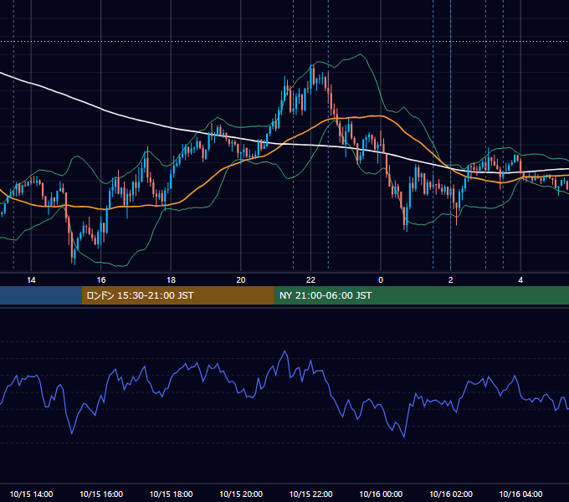Click the 10/15 16:00 time label
The image size is (569, 502).
click(101, 494)
